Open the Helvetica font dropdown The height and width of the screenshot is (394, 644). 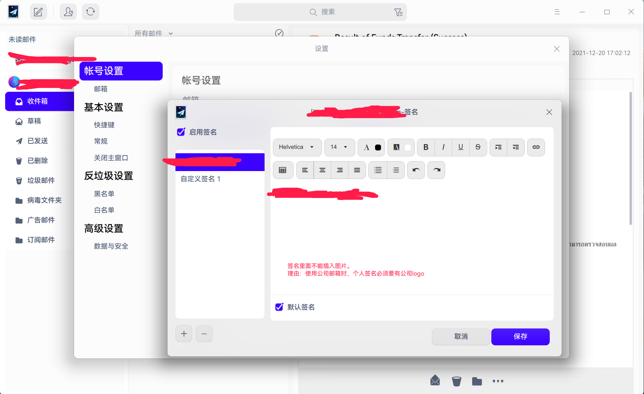tap(297, 147)
